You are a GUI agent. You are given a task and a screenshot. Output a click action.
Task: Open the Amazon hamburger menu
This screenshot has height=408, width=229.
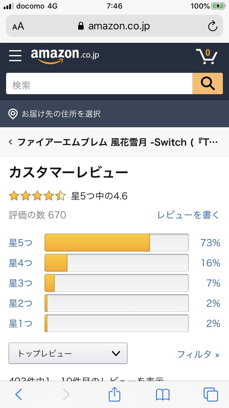pos(15,55)
